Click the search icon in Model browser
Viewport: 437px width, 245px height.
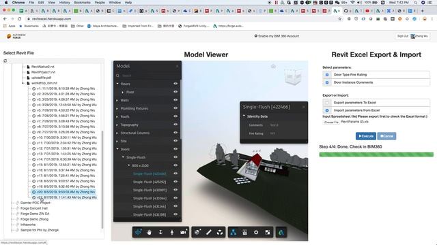click(x=117, y=76)
